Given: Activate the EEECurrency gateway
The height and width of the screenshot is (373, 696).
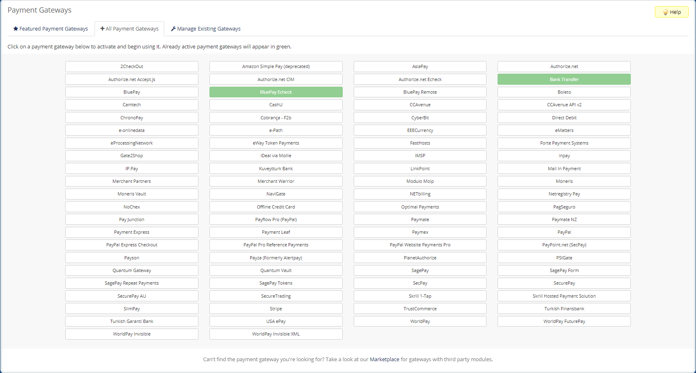Looking at the screenshot, I should coord(420,130).
